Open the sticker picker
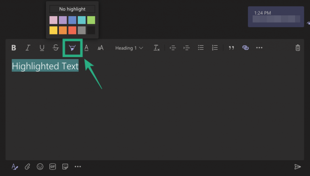Screen dimensions: 310x176 pyautogui.click(x=65, y=166)
